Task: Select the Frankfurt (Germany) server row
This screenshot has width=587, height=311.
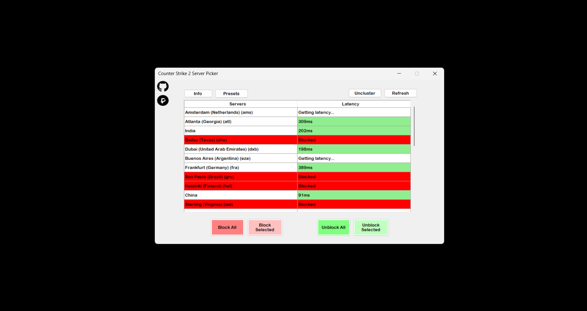Action: pos(241,168)
